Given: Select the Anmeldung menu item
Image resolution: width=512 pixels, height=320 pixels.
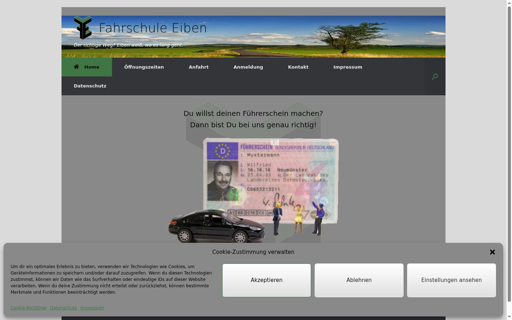Looking at the screenshot, I should (248, 67).
